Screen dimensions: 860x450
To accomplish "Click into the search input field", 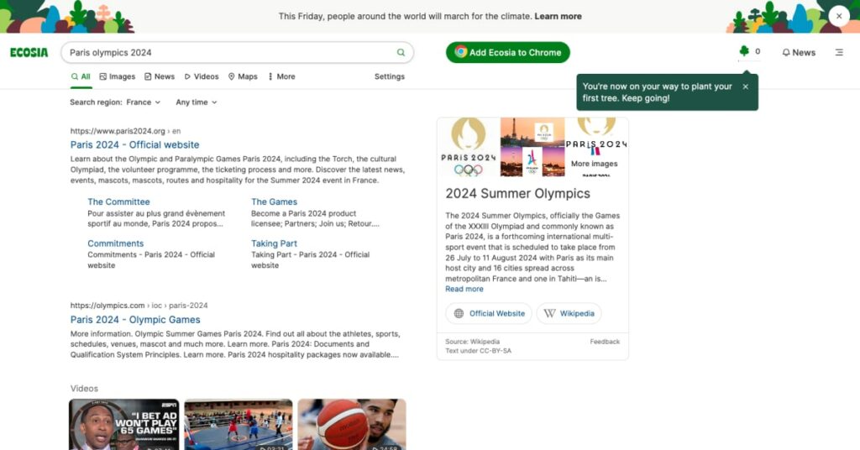I will tap(227, 52).
